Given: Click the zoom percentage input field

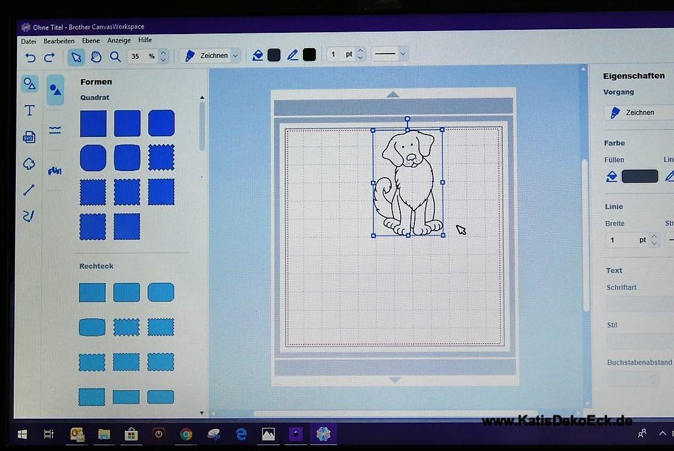Looking at the screenshot, I should (x=139, y=56).
